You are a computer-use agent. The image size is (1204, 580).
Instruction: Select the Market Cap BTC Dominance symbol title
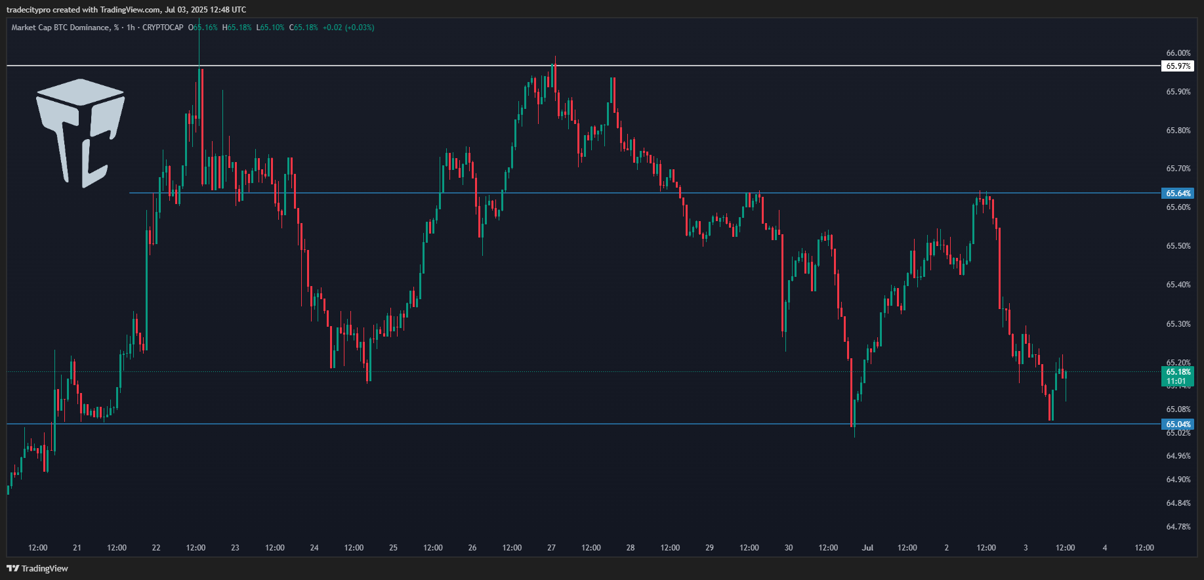click(66, 28)
